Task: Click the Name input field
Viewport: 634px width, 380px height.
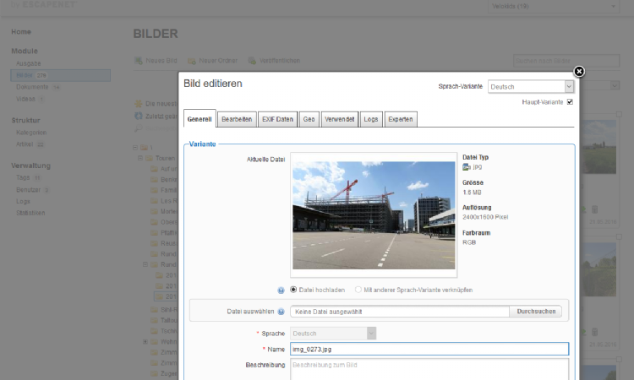Action: coord(429,349)
